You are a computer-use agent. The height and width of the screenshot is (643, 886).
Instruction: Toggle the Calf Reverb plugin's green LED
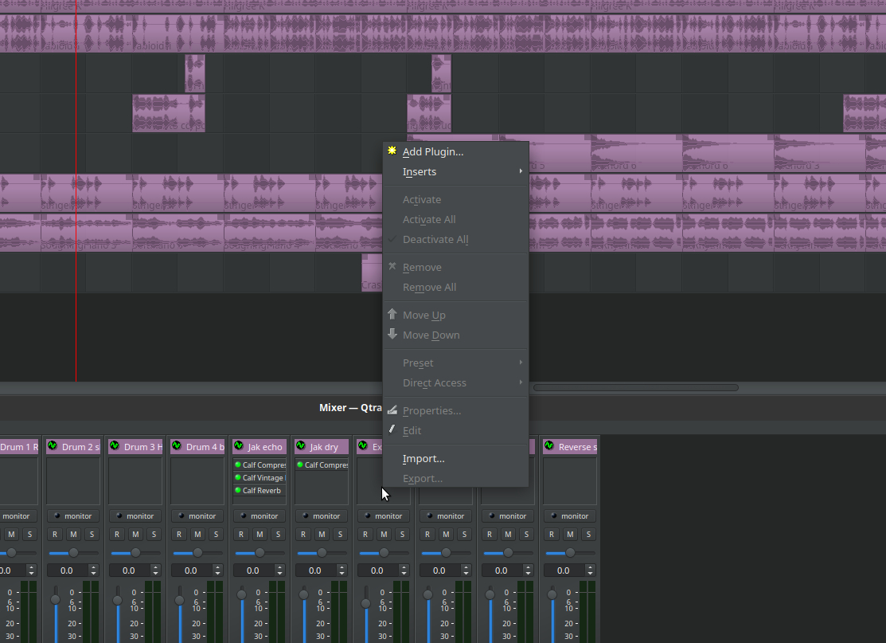coord(238,490)
